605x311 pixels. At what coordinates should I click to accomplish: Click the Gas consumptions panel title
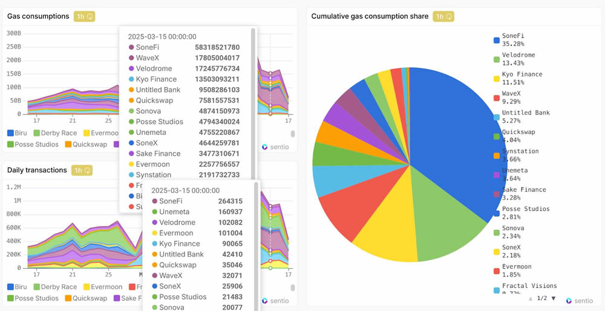click(38, 16)
